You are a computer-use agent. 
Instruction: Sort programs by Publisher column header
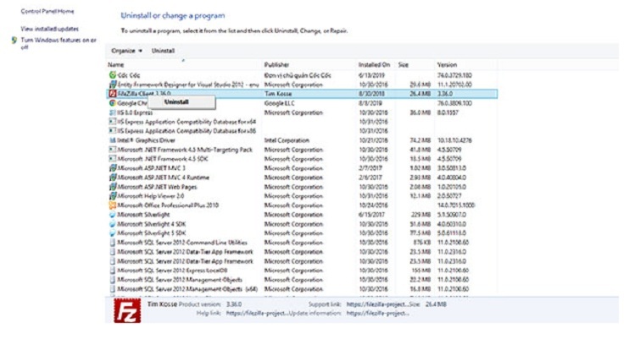276,64
